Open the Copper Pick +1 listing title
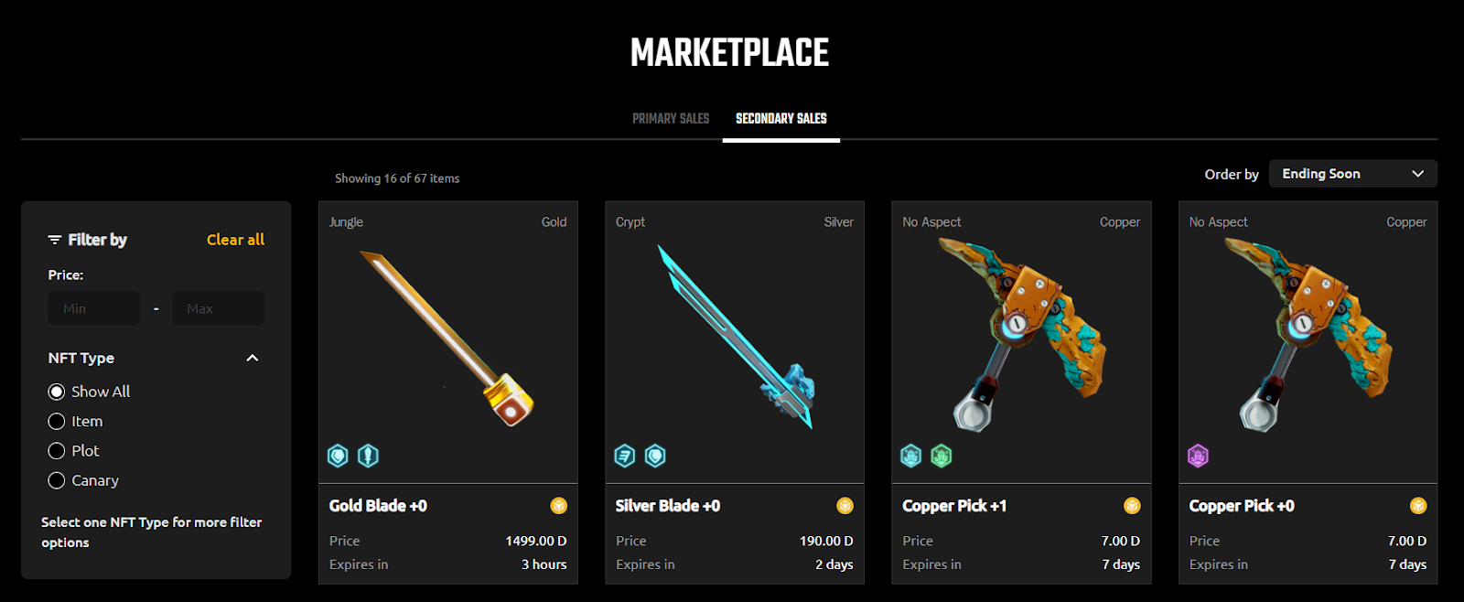 [x=954, y=506]
